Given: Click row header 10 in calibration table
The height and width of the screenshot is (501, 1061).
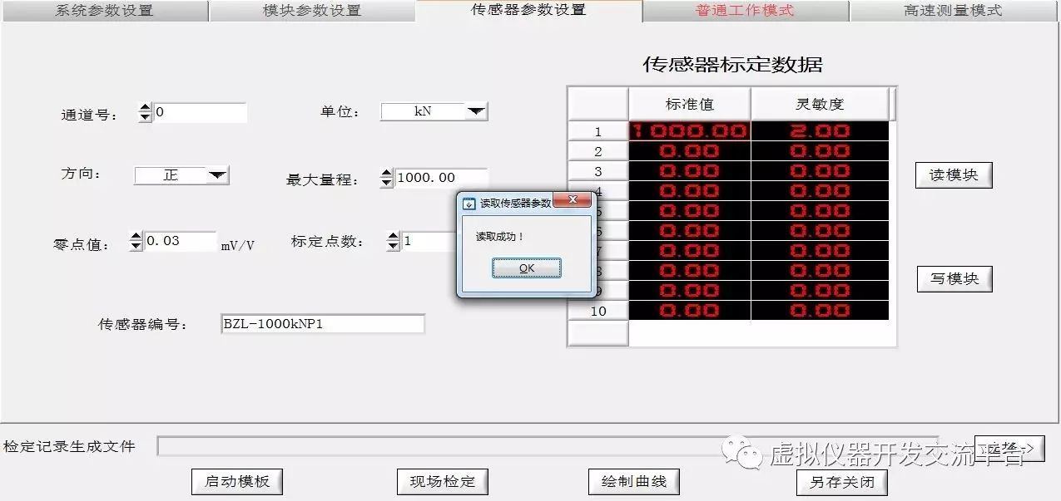Looking at the screenshot, I should 598,311.
